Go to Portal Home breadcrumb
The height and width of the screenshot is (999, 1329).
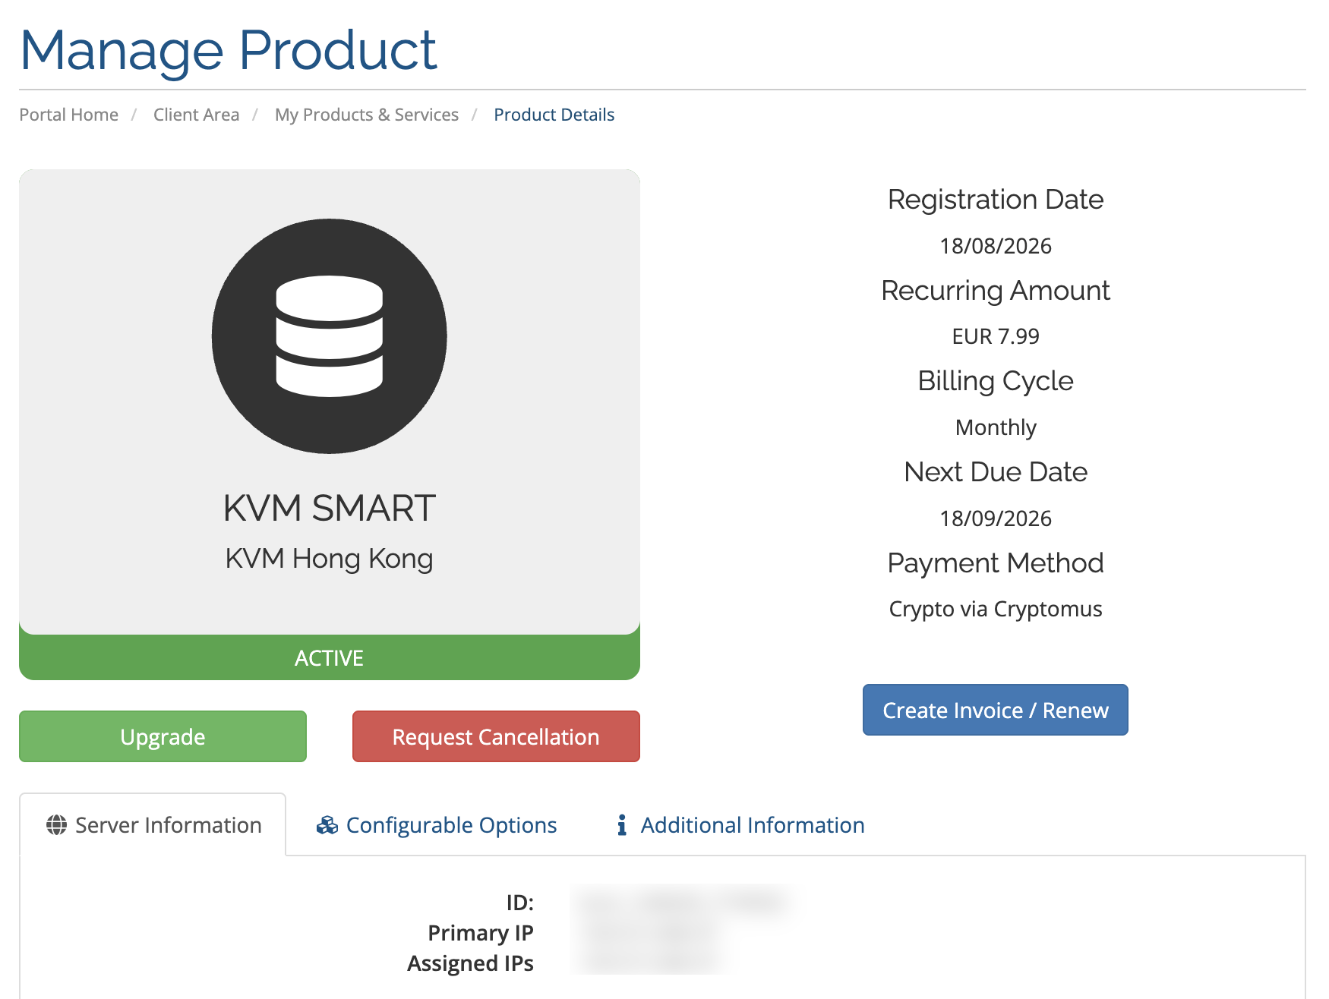tap(69, 115)
